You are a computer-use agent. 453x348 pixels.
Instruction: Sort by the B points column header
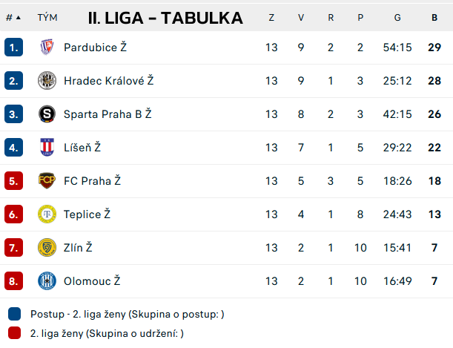[434, 18]
